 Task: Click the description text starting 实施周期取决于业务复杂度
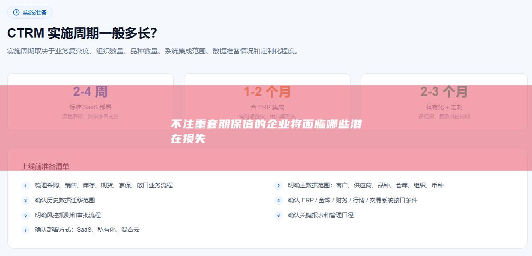(x=154, y=51)
